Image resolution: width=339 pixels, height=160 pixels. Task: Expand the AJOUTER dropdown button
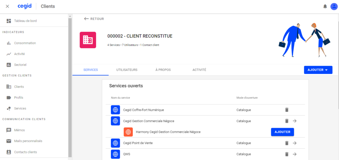pyautogui.click(x=318, y=70)
